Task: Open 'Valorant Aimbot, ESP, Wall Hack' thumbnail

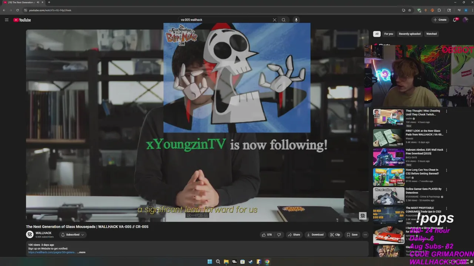Action: [388, 157]
